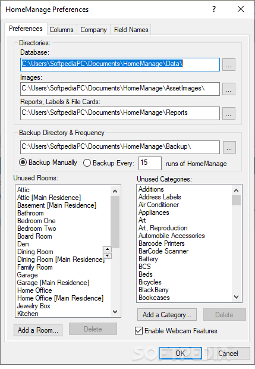This screenshot has width=255, height=369.
Task: Select the Field Names tab
Action: click(x=131, y=30)
